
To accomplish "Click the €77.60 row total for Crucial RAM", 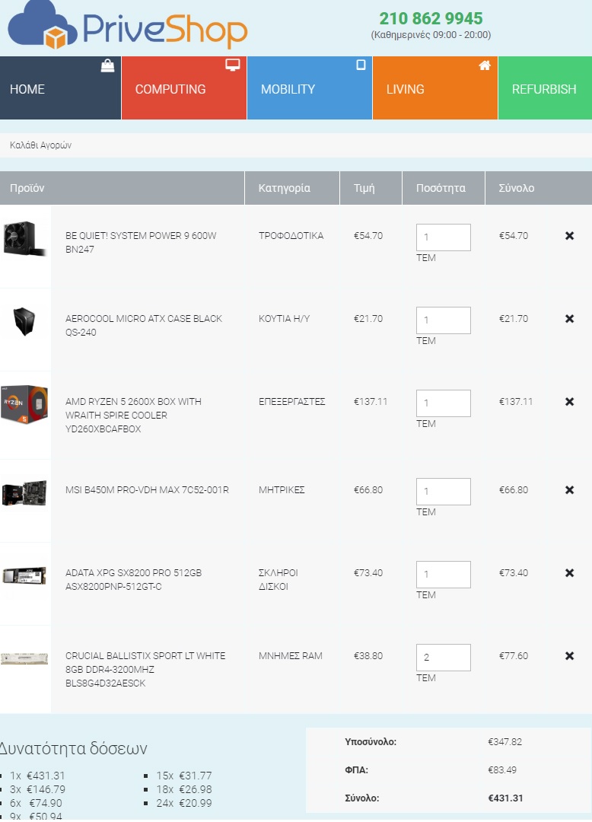I will coord(514,656).
